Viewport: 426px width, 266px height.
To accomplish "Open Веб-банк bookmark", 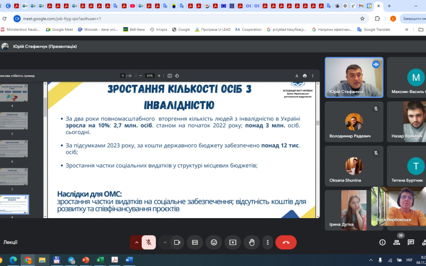I will pyautogui.click(x=134, y=30).
